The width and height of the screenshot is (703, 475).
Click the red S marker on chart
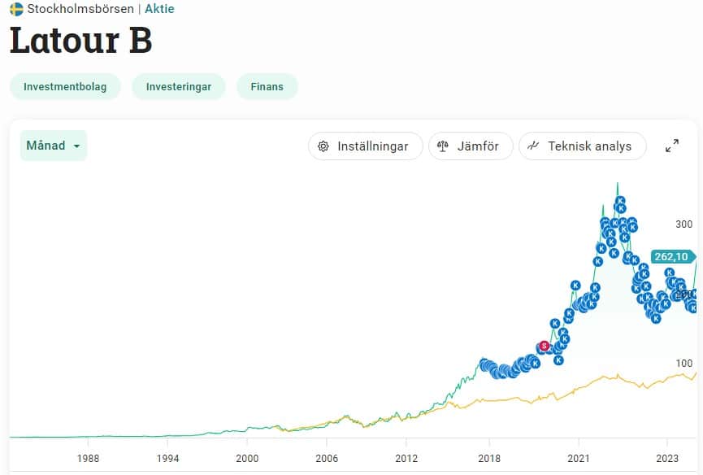click(544, 346)
